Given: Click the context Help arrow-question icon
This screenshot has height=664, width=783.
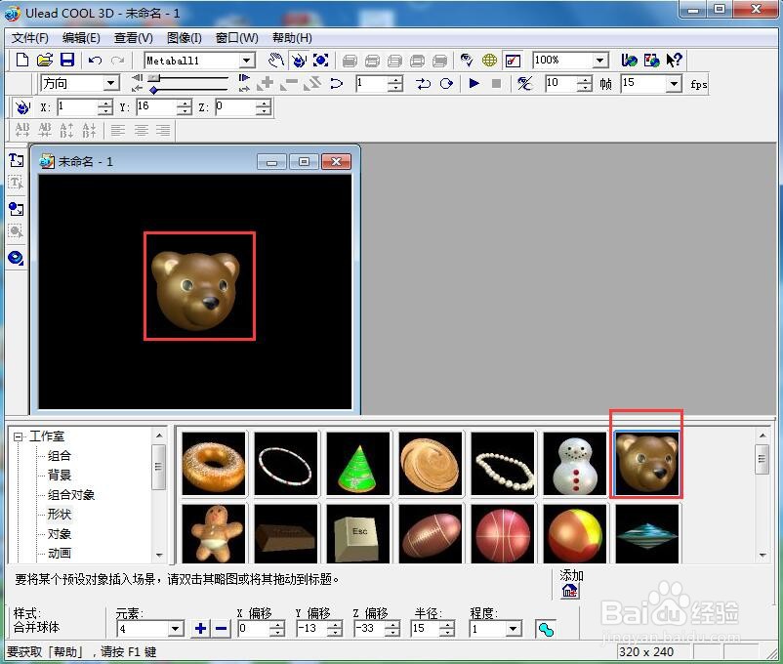Looking at the screenshot, I should click(674, 60).
